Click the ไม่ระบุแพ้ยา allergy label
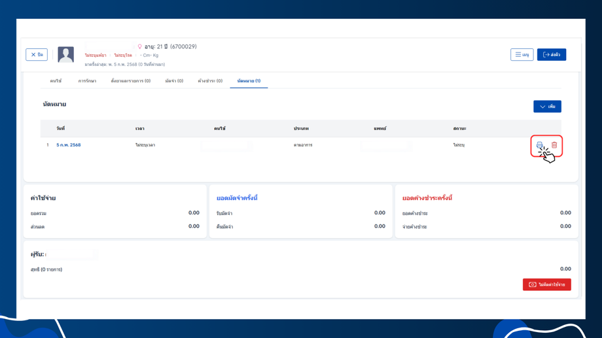The image size is (602, 338). 96,56
